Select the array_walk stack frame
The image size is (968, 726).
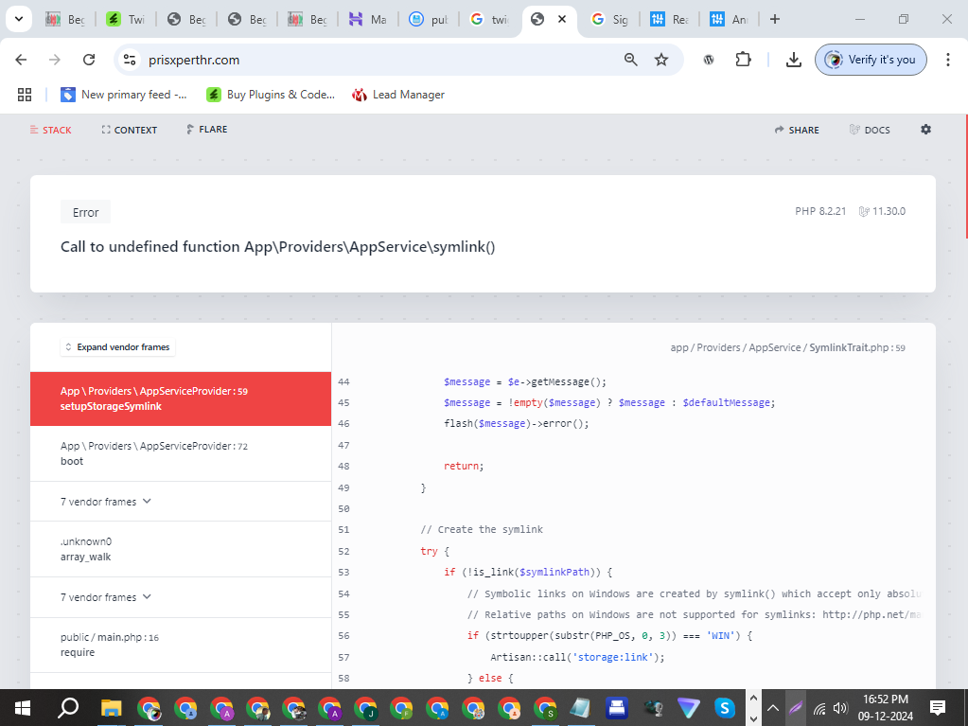(181, 549)
